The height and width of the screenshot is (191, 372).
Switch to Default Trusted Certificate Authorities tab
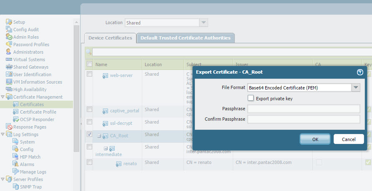[185, 38]
